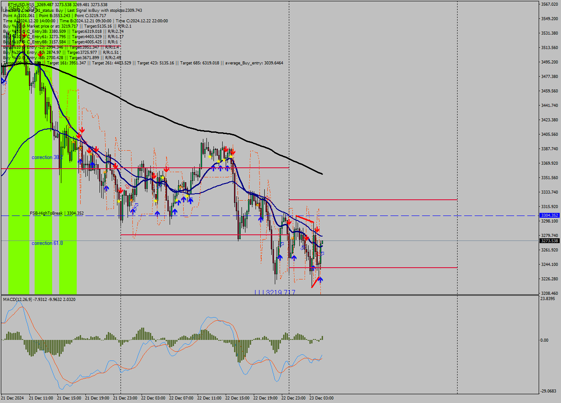The width and height of the screenshot is (561, 403).
Task: Click the 22 Dec 03:00 time label
Action: point(153,398)
